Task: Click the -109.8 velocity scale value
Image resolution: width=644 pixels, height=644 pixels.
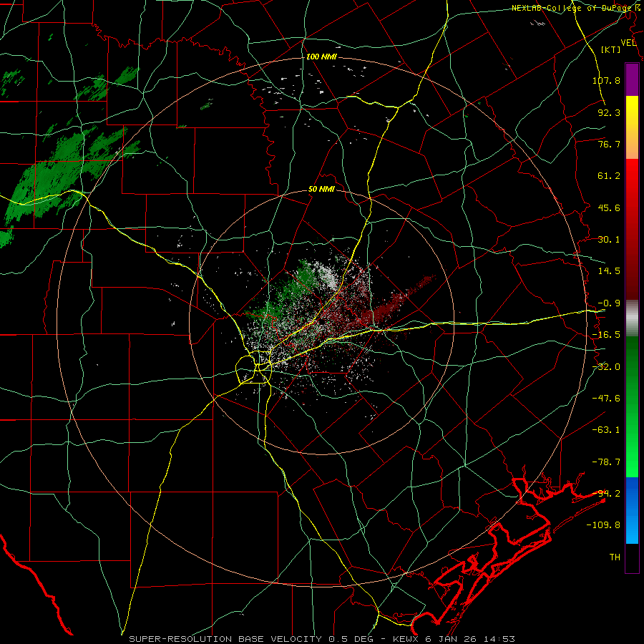Action: (603, 525)
